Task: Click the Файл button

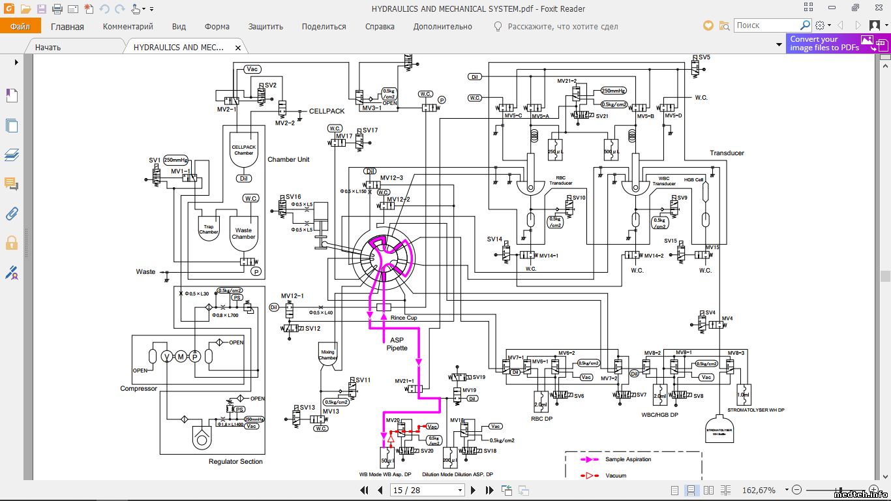Action: coord(20,27)
